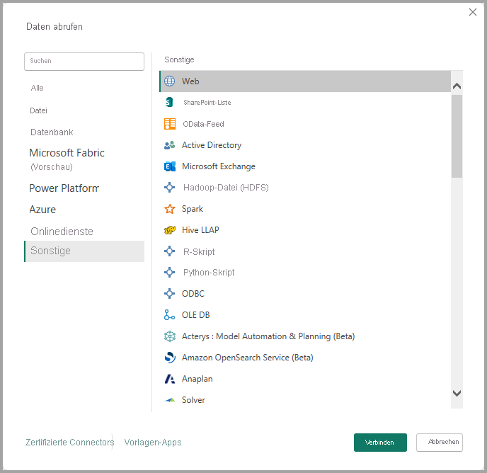Click the Acterys connector icon

click(170, 336)
